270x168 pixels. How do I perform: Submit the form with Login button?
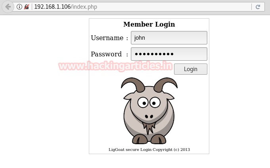coord(190,69)
